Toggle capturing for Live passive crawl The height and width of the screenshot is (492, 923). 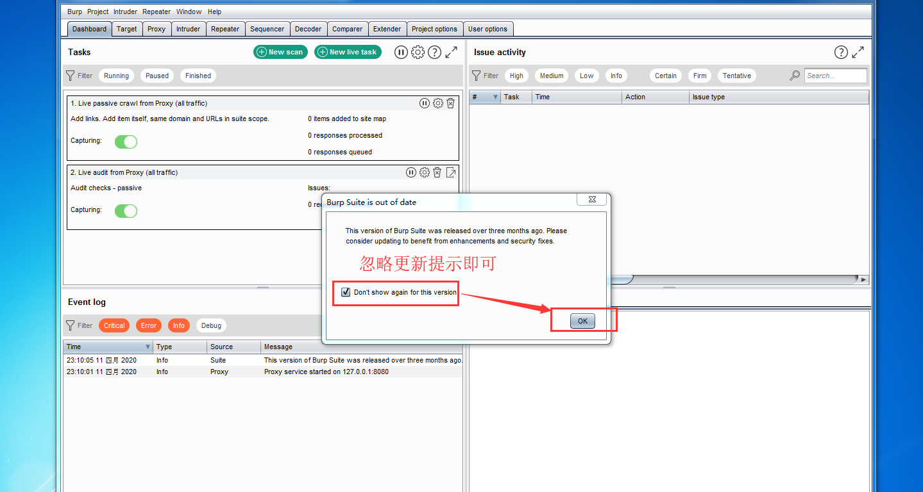coord(126,142)
